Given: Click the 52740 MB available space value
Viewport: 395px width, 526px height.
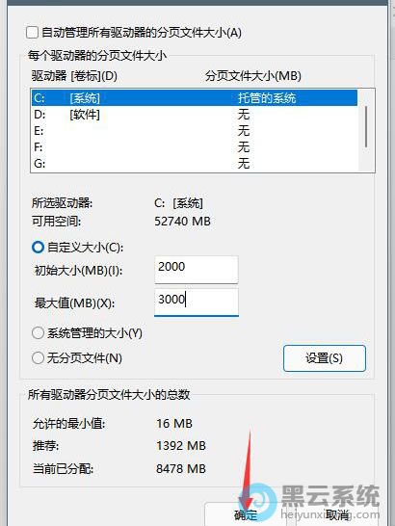Looking at the screenshot, I should [x=182, y=222].
